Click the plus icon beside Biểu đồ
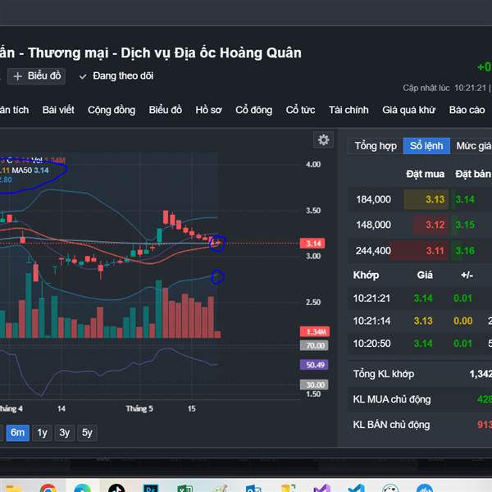The image size is (492, 492). 18,76
